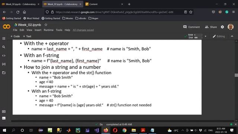Open the Editing mode dropdown

(219, 36)
